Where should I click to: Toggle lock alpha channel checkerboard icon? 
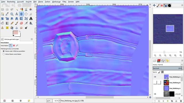pos(162,72)
